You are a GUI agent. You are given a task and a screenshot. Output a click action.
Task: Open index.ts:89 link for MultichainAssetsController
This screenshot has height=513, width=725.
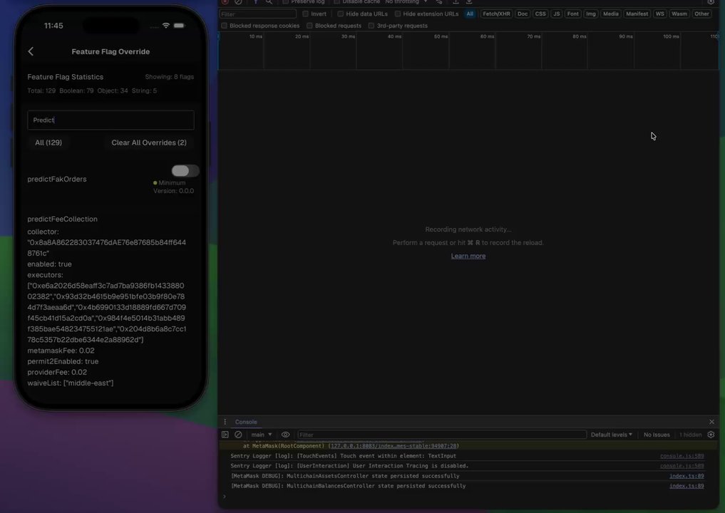click(x=687, y=476)
